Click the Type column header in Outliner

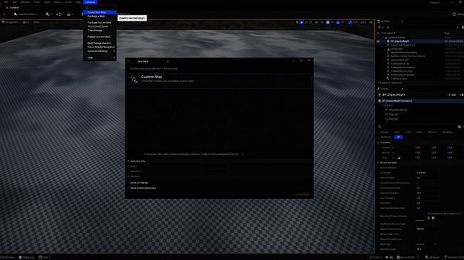447,33
